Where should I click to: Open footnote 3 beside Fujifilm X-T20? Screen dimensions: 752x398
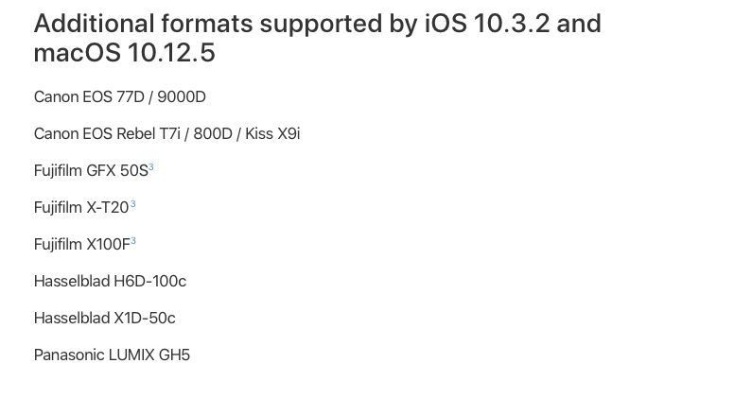[x=132, y=204]
